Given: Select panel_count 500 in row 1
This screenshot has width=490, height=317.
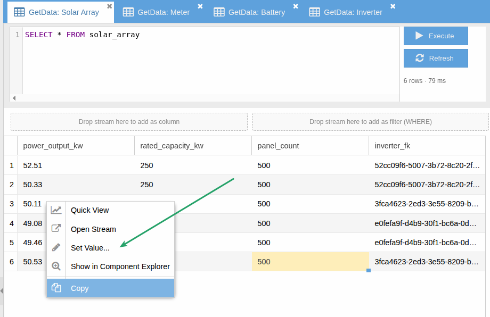Looking at the screenshot, I should [x=311, y=165].
